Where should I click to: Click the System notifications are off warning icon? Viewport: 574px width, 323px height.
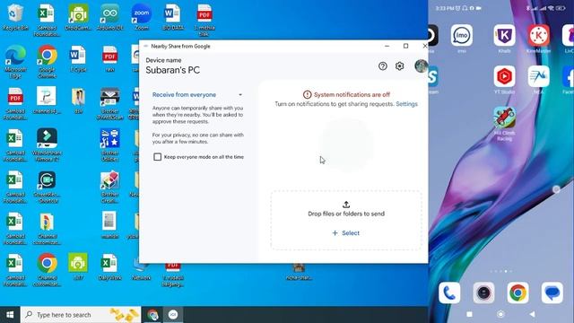(307, 94)
